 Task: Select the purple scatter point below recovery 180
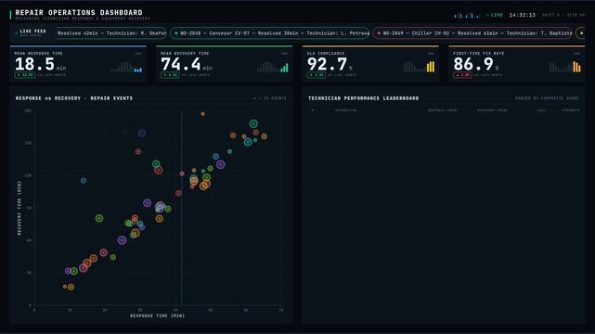point(142,133)
